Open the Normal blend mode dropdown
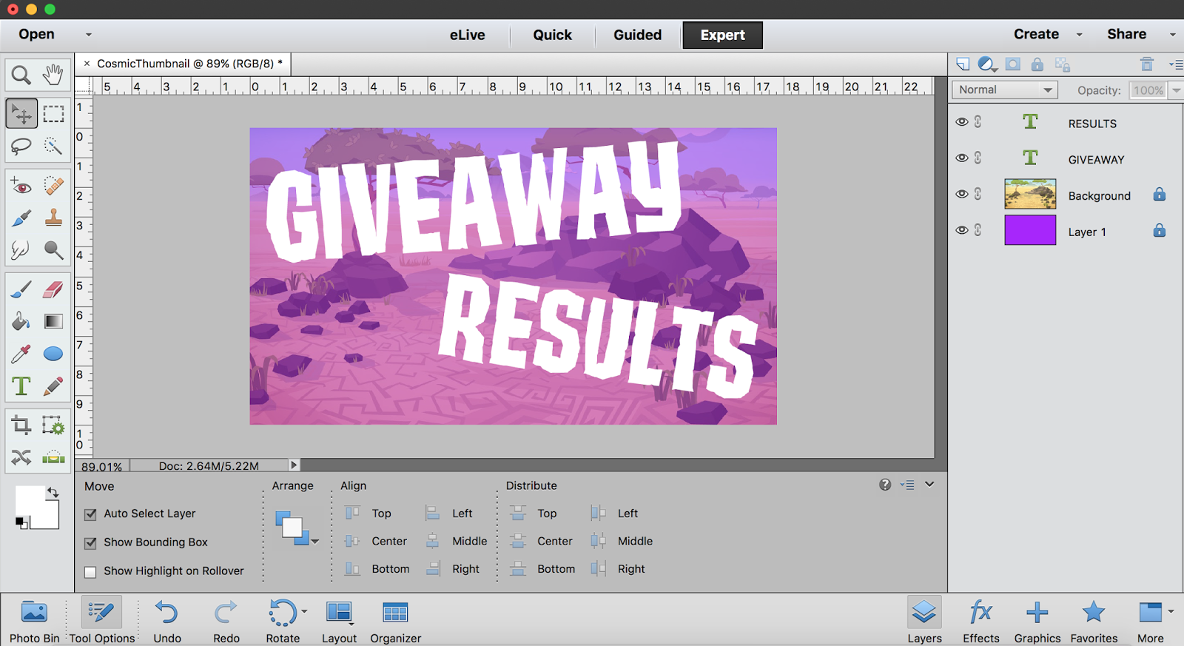This screenshot has height=646, width=1184. tap(1005, 90)
